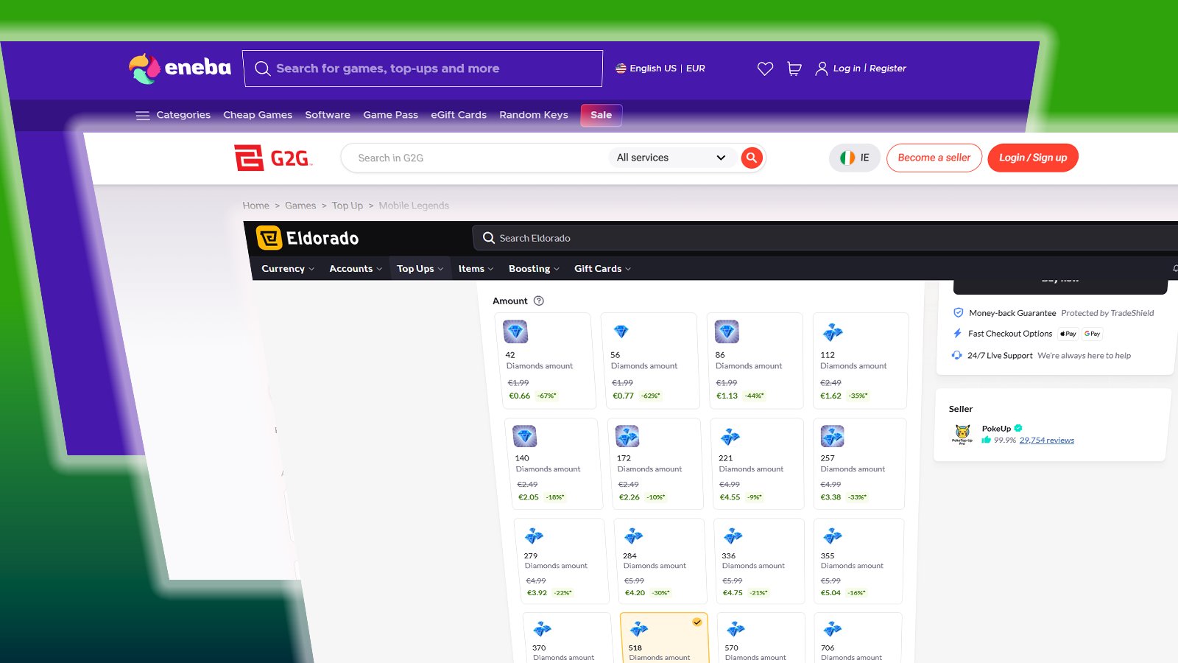
Task: Open Eneba wishlist heart icon
Action: pyautogui.click(x=765, y=69)
